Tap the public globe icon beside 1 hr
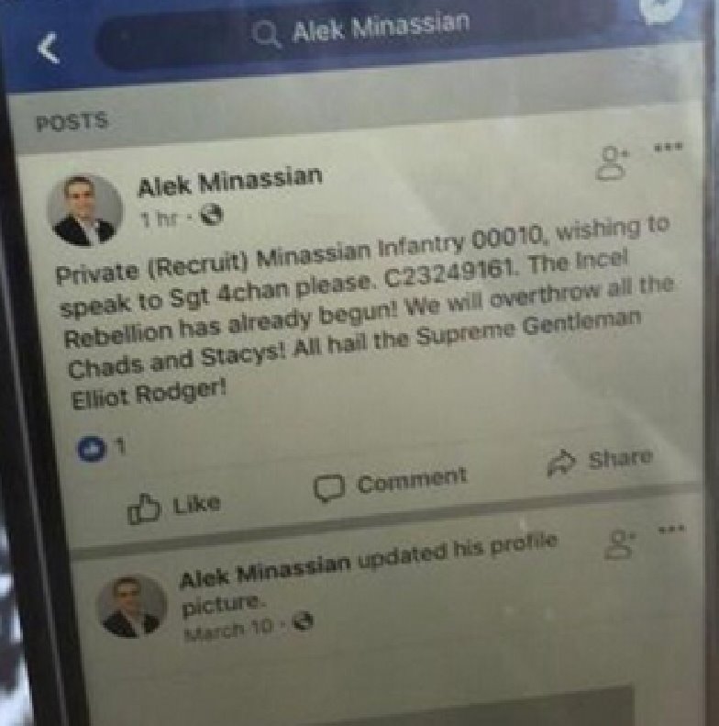719x726 pixels. tap(212, 215)
